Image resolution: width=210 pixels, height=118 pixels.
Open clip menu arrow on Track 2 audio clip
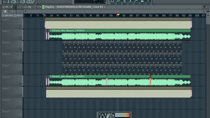pyautogui.click(x=51, y=30)
